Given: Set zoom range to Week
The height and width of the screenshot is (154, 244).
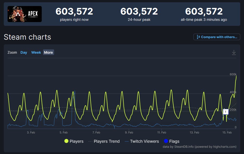Looking at the screenshot, I should point(36,52).
